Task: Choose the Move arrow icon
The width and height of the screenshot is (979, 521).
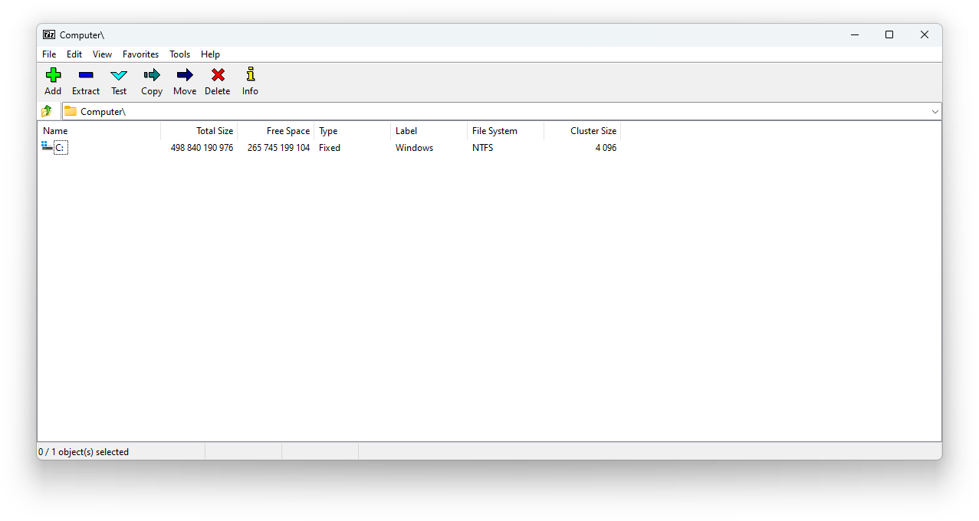Action: coord(185,75)
